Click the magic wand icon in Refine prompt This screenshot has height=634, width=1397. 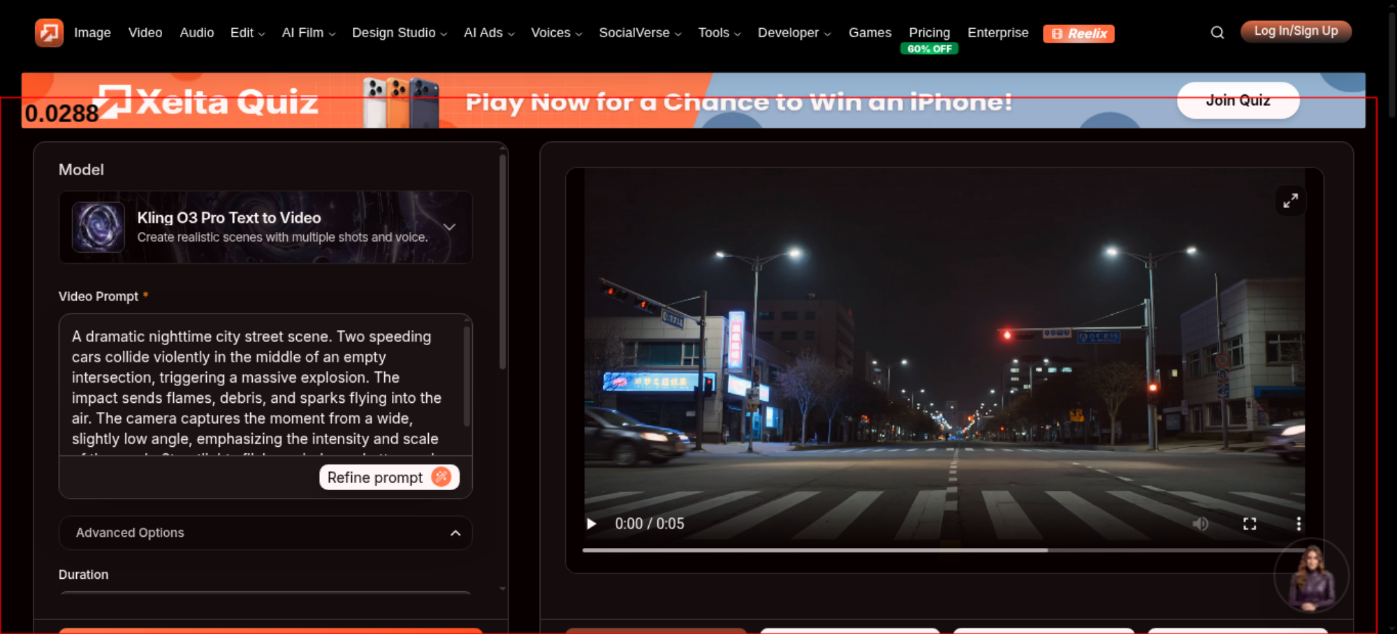point(441,477)
